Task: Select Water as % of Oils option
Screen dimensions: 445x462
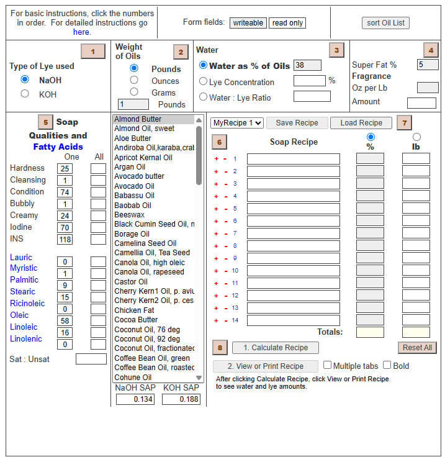Action: click(x=203, y=65)
